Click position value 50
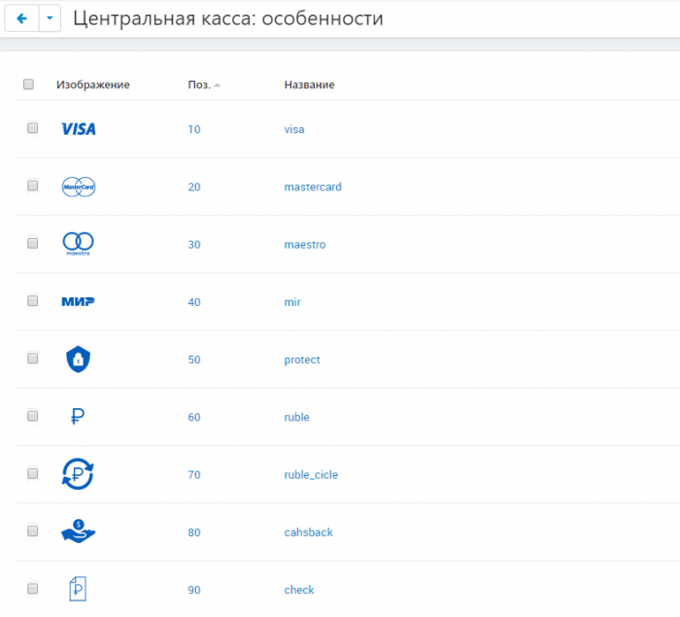Viewport: 680px width, 617px height. tap(194, 360)
